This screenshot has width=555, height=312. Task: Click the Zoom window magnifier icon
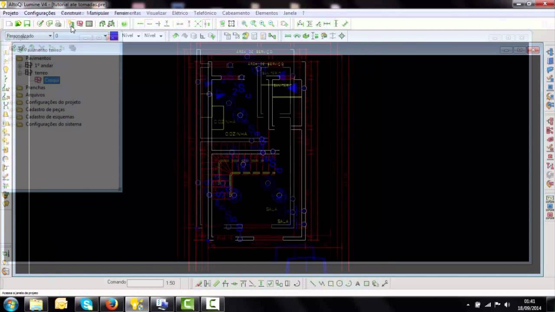click(244, 24)
